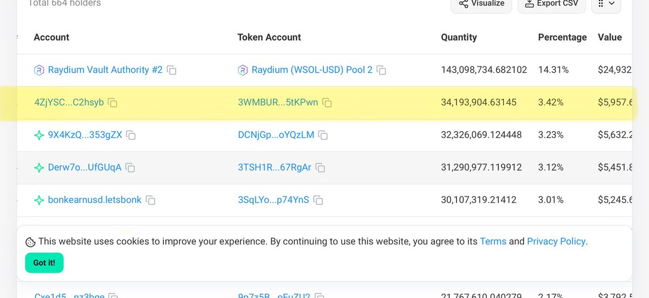
Task: Open the Privacy Policy link
Action: [556, 241]
